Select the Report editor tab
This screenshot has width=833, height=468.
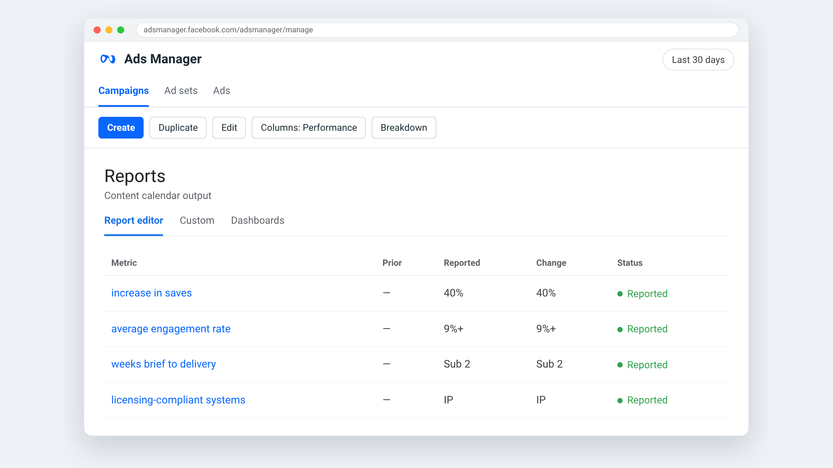tap(134, 220)
